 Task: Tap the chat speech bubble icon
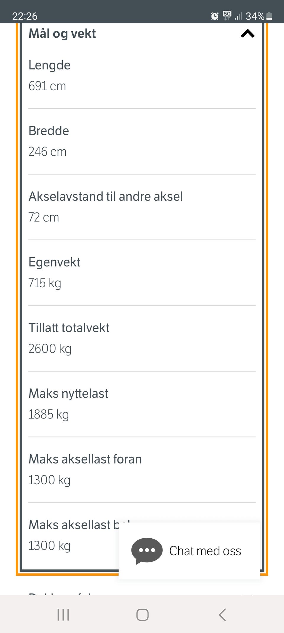point(147,550)
